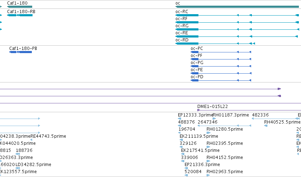
Task: Click the DME1-015L22 clone label
Action: (x=213, y=107)
